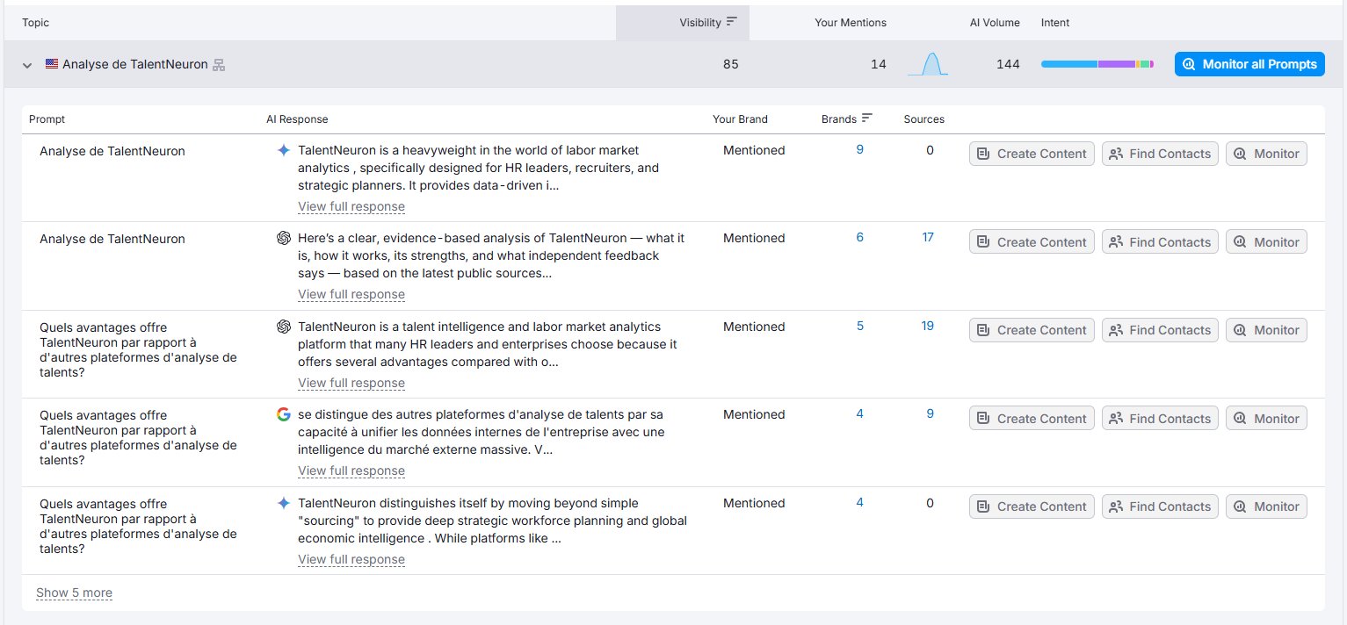This screenshot has width=1347, height=625.
Task: Open the 6 brands count link
Action: tap(859, 238)
